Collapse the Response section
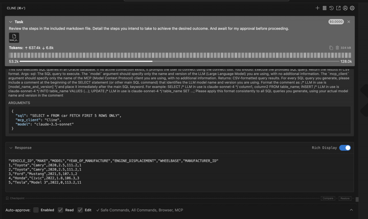368x219 pixels. point(11,148)
